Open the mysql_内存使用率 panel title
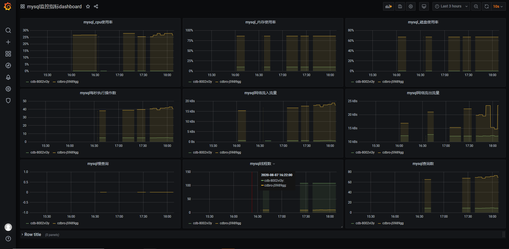This screenshot has width=509, height=249. click(261, 22)
